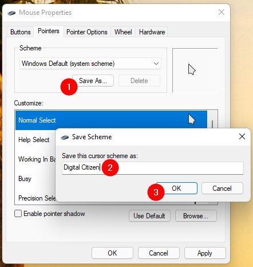The image size is (253, 267).
Task: Select the Pointers tab
Action: click(x=49, y=31)
